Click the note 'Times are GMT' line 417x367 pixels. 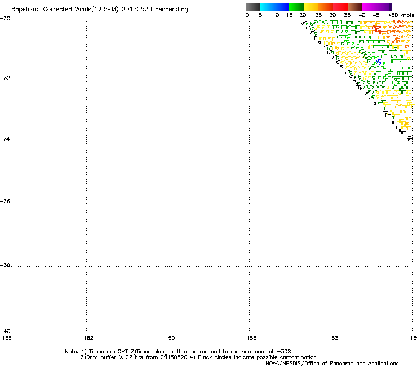pyautogui.click(x=178, y=352)
